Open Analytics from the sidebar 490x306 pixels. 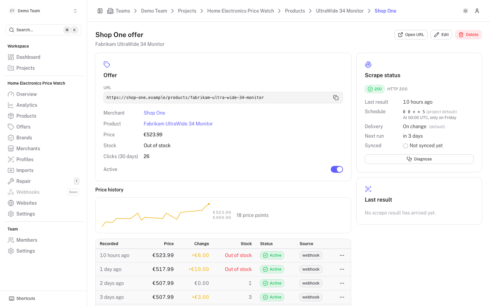[x=43, y=105]
